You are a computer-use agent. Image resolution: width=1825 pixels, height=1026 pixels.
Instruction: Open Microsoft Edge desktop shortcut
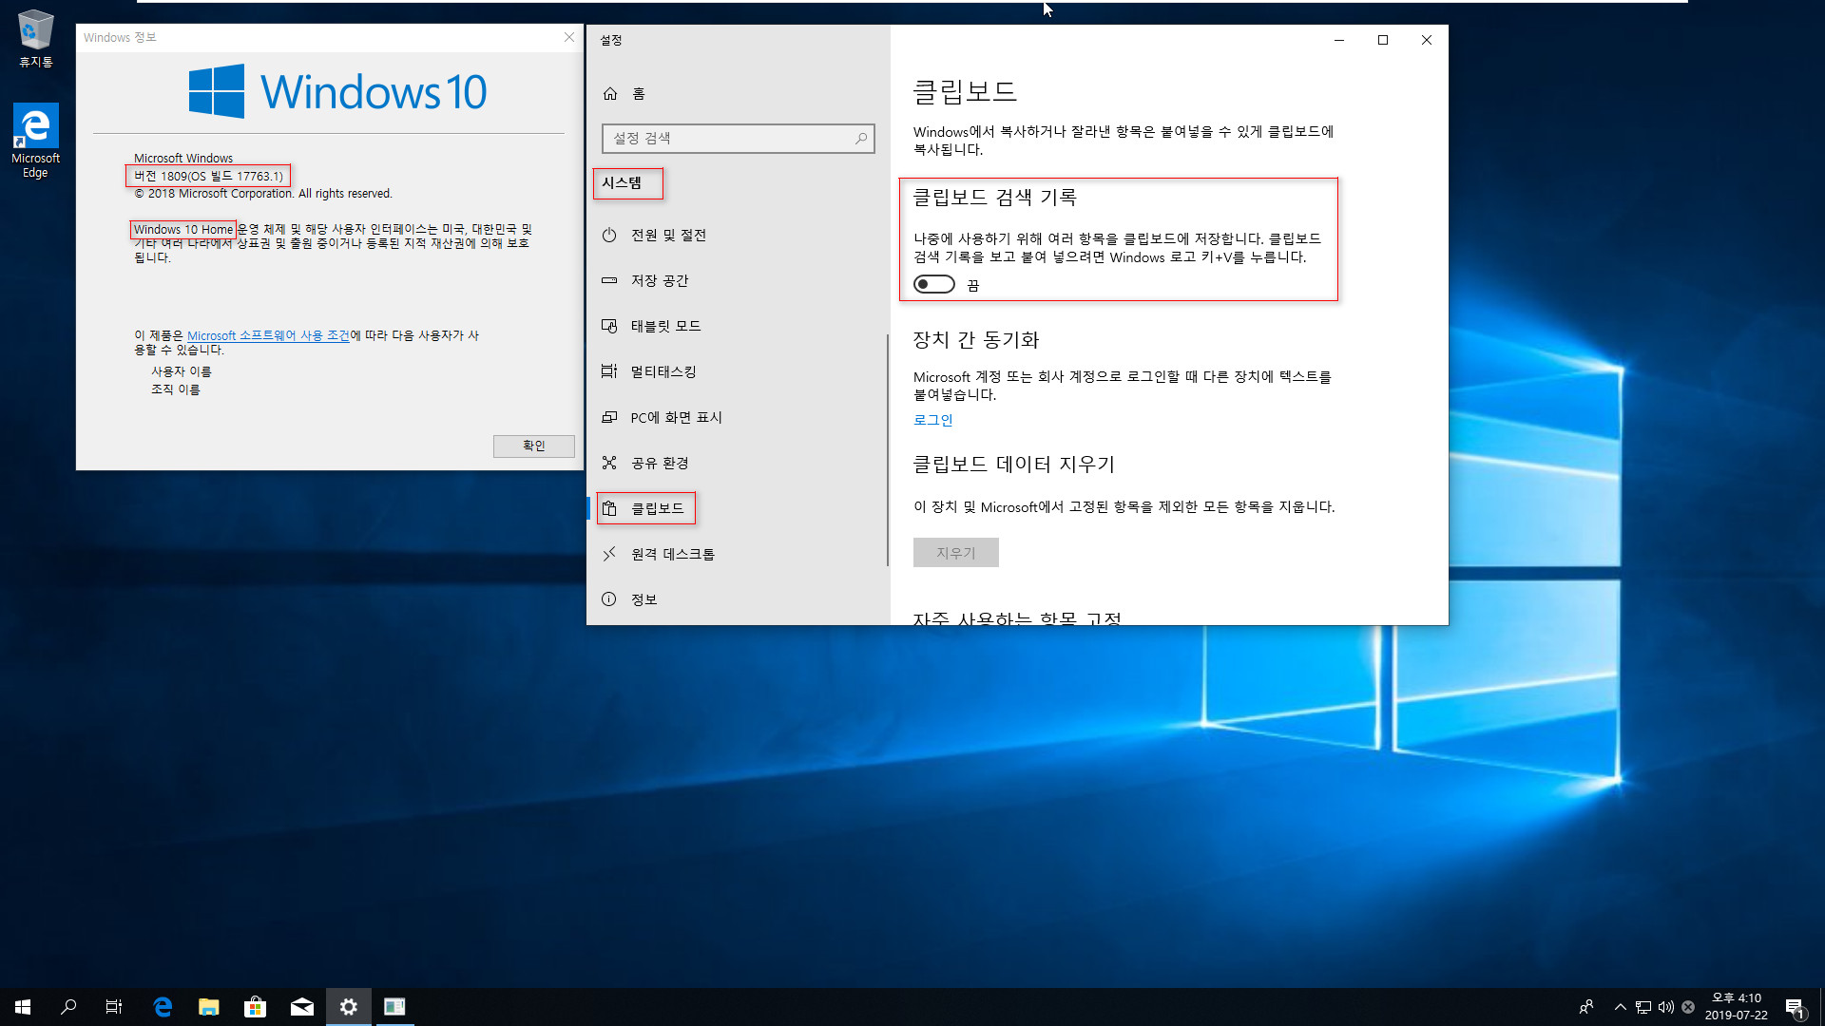pyautogui.click(x=35, y=141)
